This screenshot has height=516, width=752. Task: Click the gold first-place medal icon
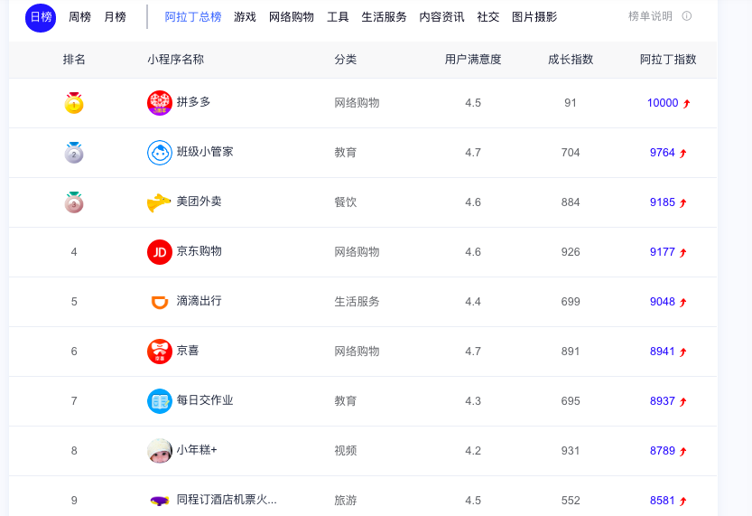(74, 103)
